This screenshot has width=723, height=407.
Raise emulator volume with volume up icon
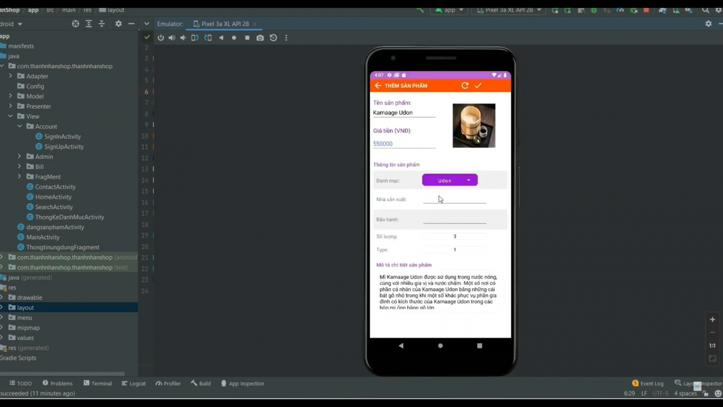172,38
